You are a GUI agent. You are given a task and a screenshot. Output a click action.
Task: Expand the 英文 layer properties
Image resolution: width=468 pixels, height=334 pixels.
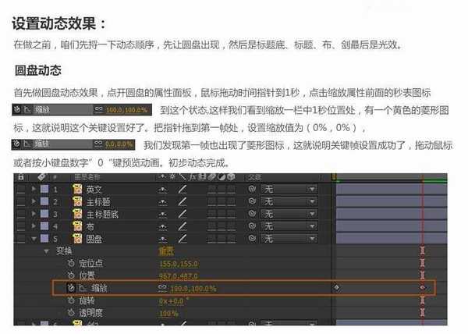tap(34, 190)
